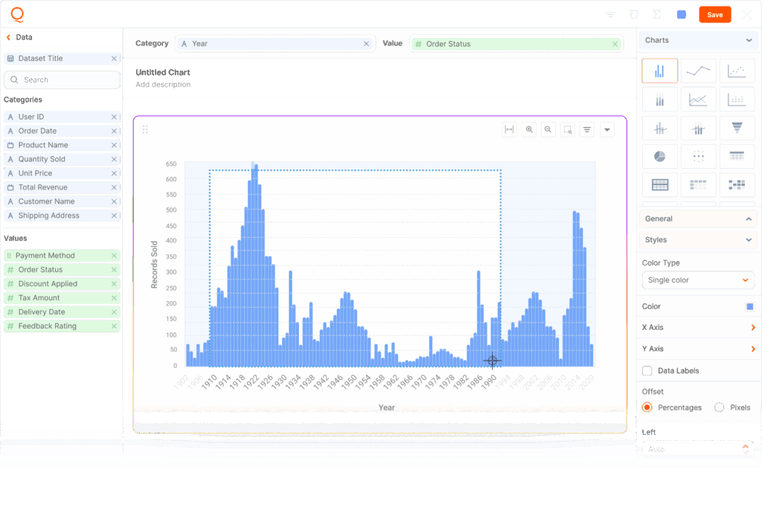Expand the Styles section
The width and height of the screenshot is (762, 507).
(698, 239)
